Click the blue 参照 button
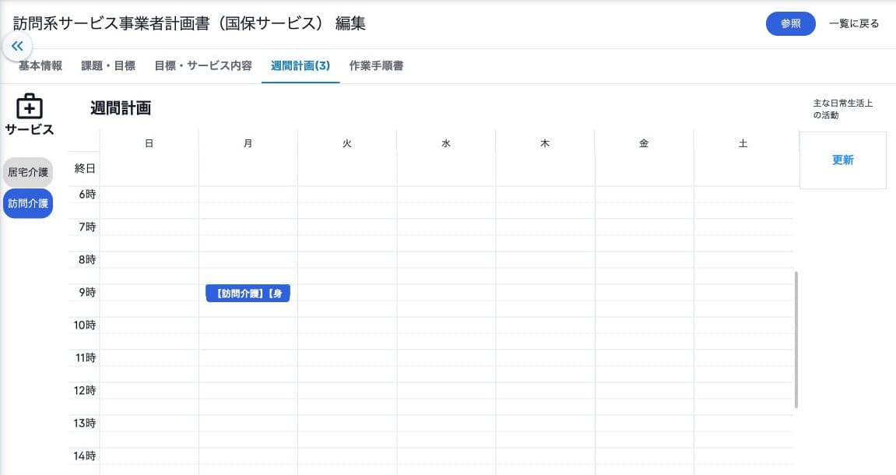896x475 pixels. [x=790, y=23]
